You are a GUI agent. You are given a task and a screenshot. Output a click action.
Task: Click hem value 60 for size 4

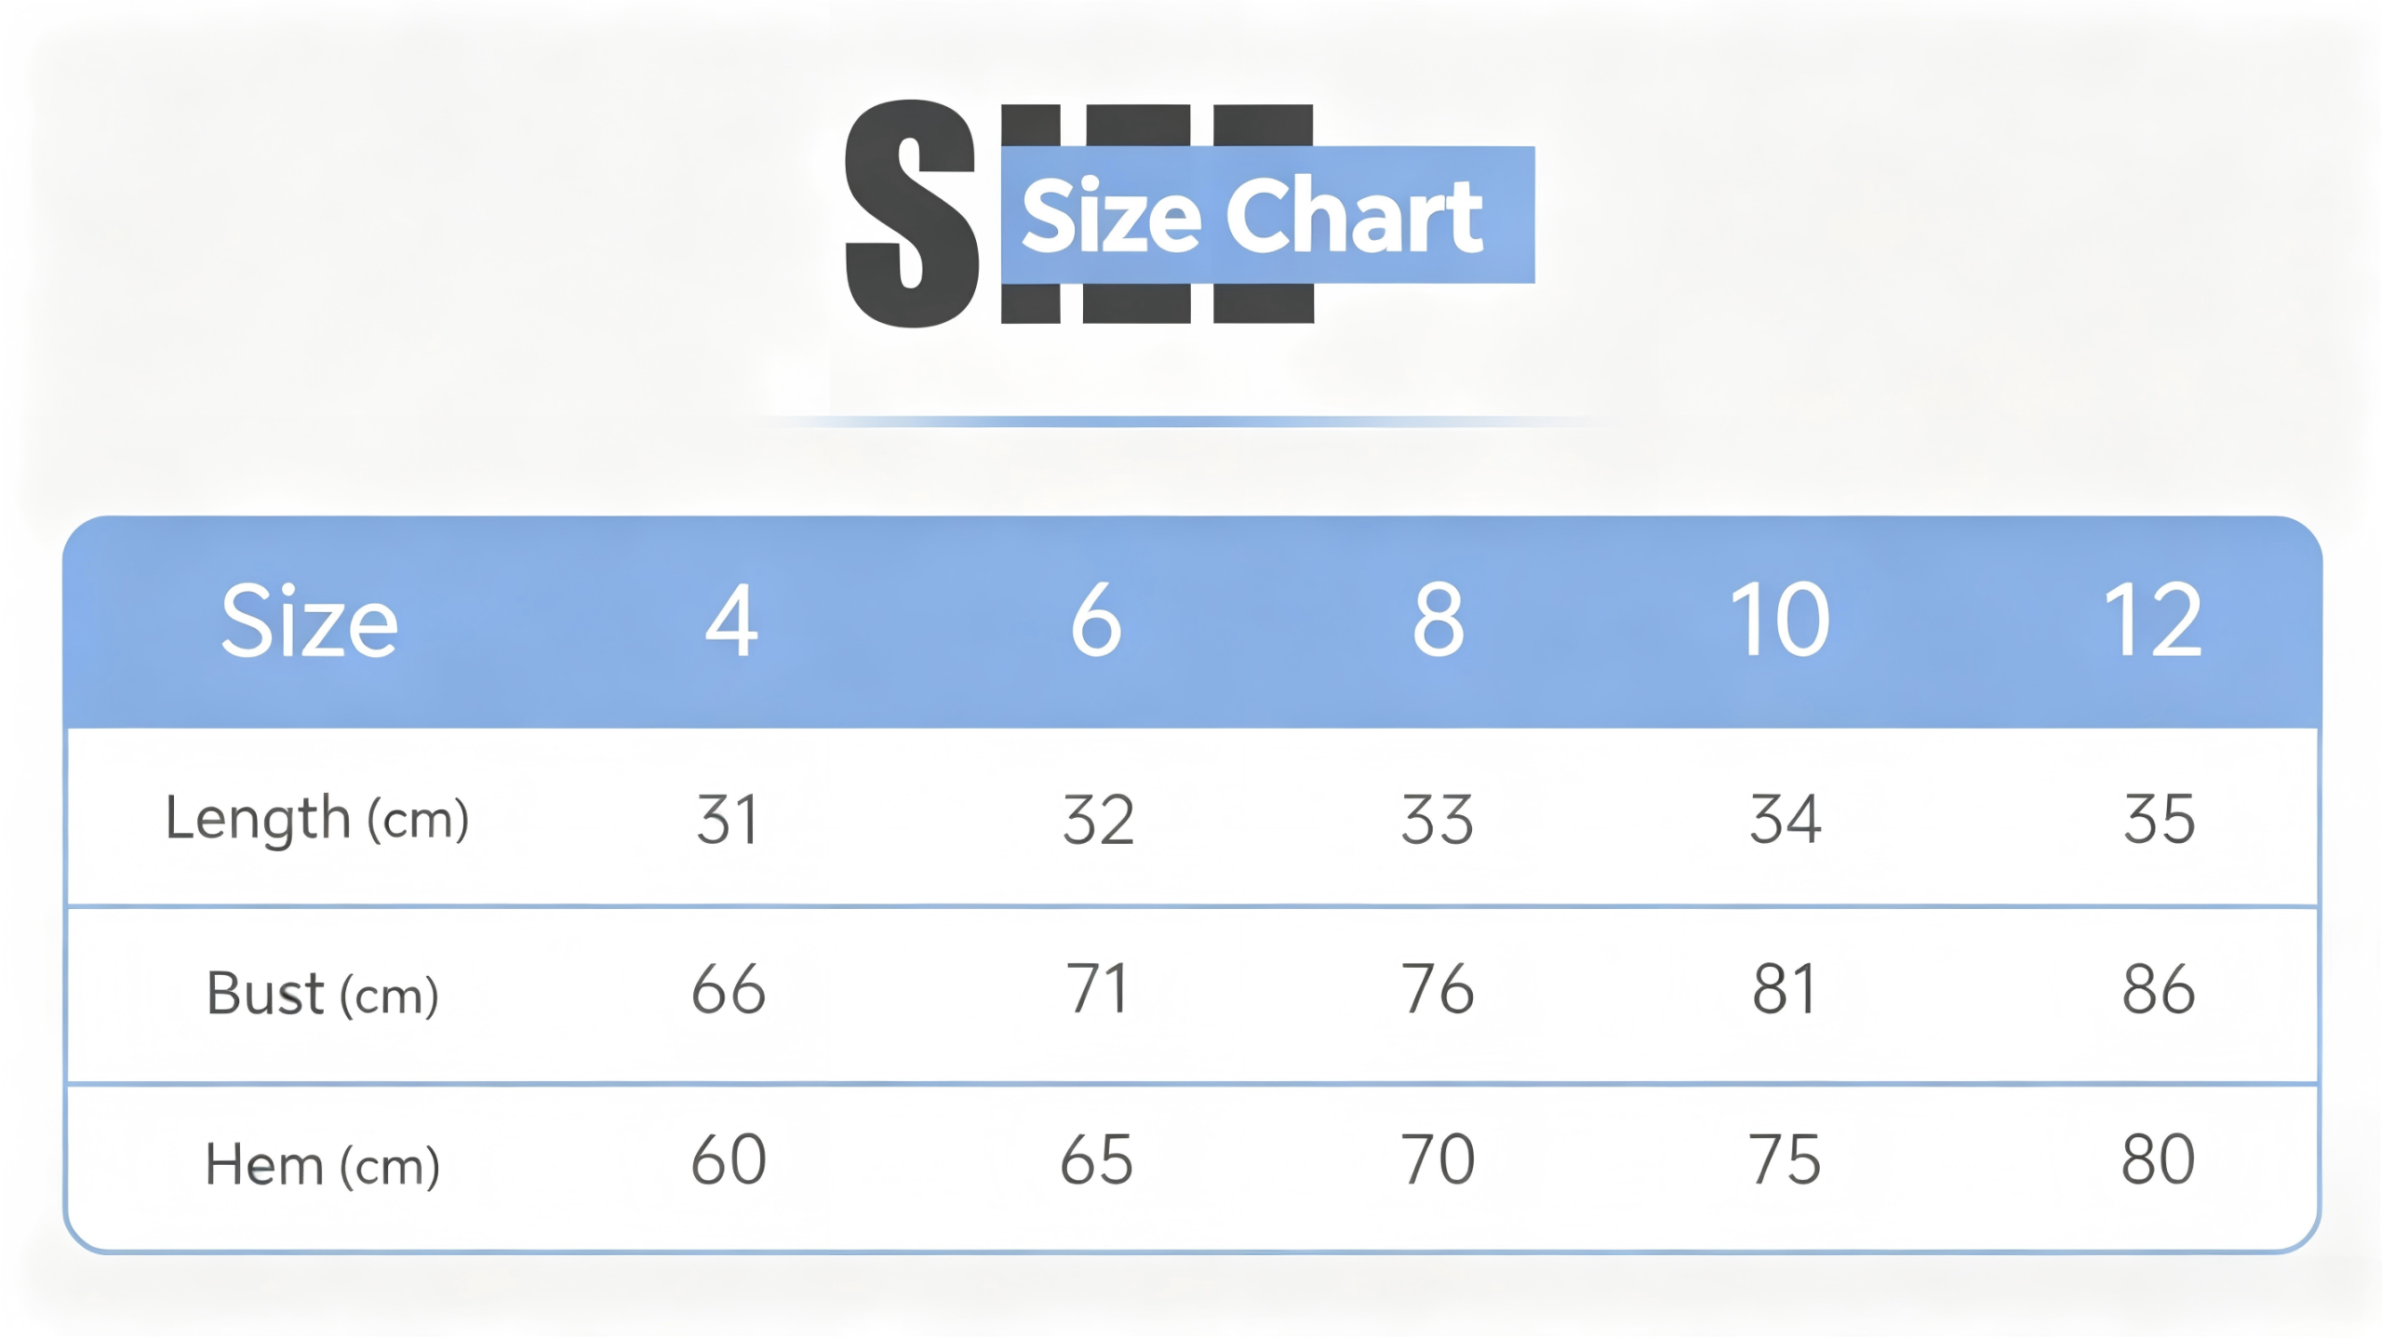pyautogui.click(x=729, y=1160)
